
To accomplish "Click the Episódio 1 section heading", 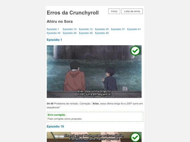I will [55, 40].
